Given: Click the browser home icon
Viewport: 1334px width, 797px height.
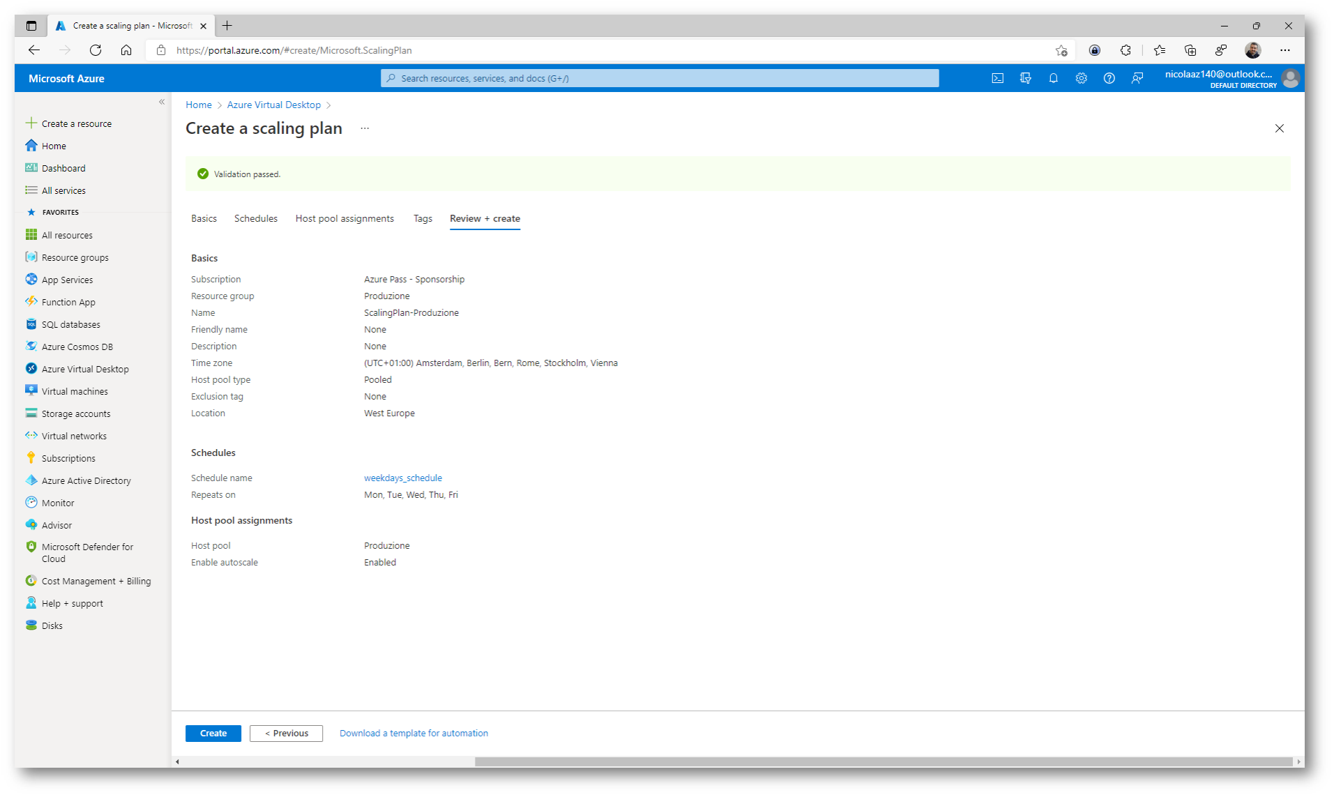Looking at the screenshot, I should coord(126,50).
